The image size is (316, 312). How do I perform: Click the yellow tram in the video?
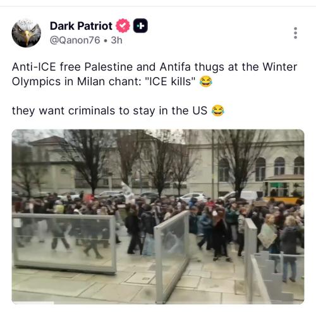point(284,189)
